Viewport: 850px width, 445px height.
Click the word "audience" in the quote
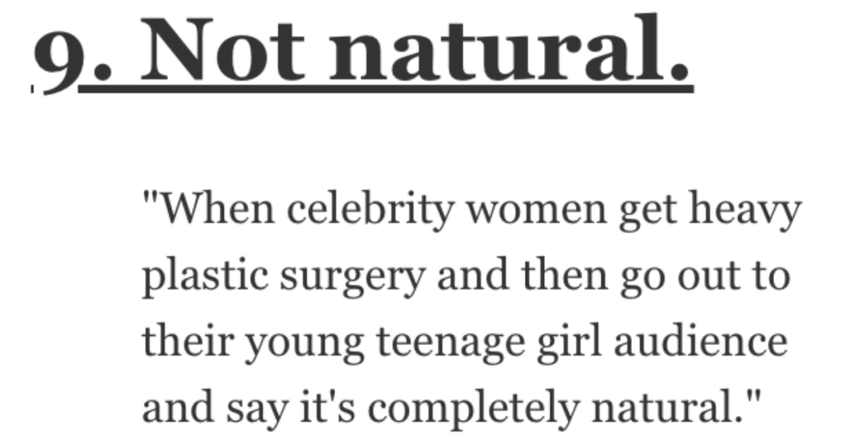click(700, 340)
